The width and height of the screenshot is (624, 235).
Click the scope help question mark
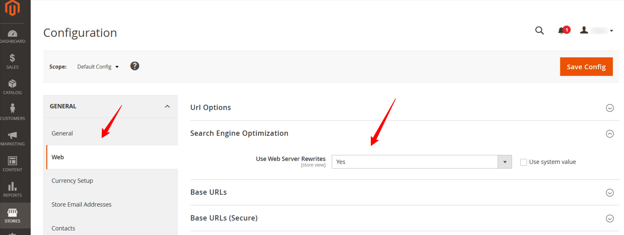pyautogui.click(x=135, y=66)
